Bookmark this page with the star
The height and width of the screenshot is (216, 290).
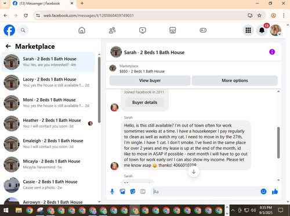pos(259,16)
